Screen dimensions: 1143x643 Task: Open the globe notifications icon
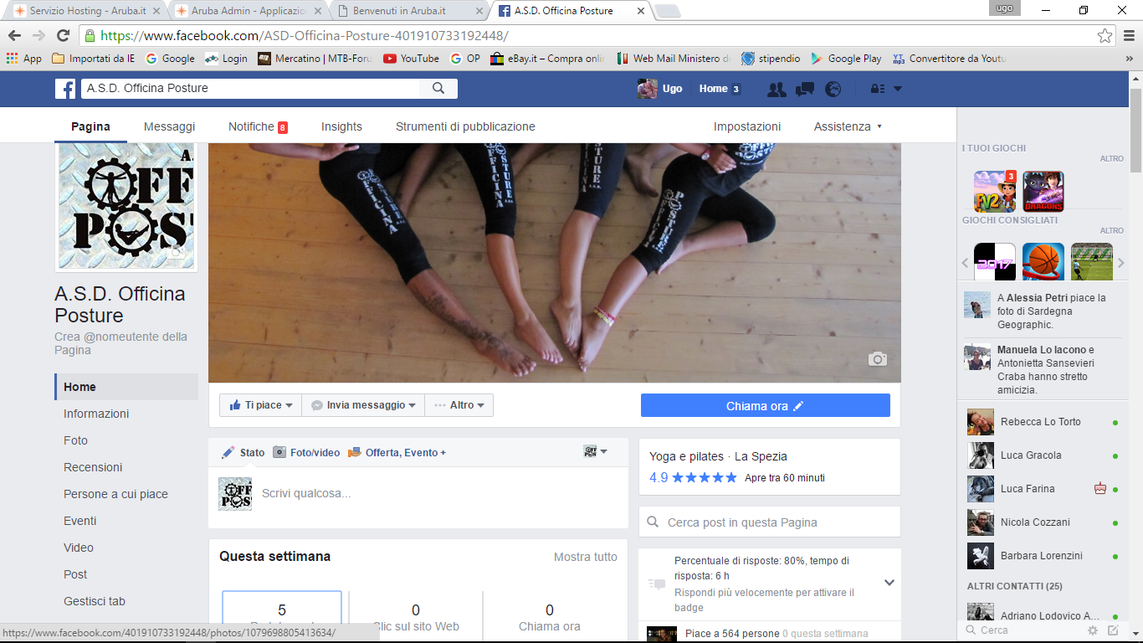(833, 90)
